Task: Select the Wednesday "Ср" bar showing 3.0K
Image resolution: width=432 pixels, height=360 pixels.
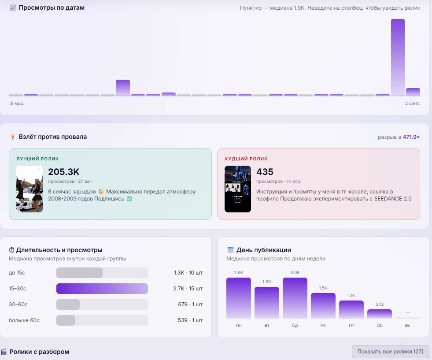Action: tap(295, 298)
